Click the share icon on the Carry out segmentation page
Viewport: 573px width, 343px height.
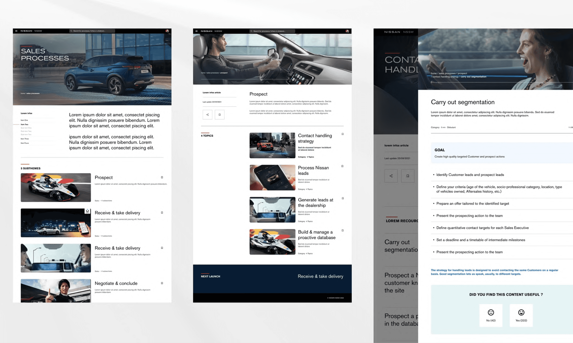click(x=391, y=176)
